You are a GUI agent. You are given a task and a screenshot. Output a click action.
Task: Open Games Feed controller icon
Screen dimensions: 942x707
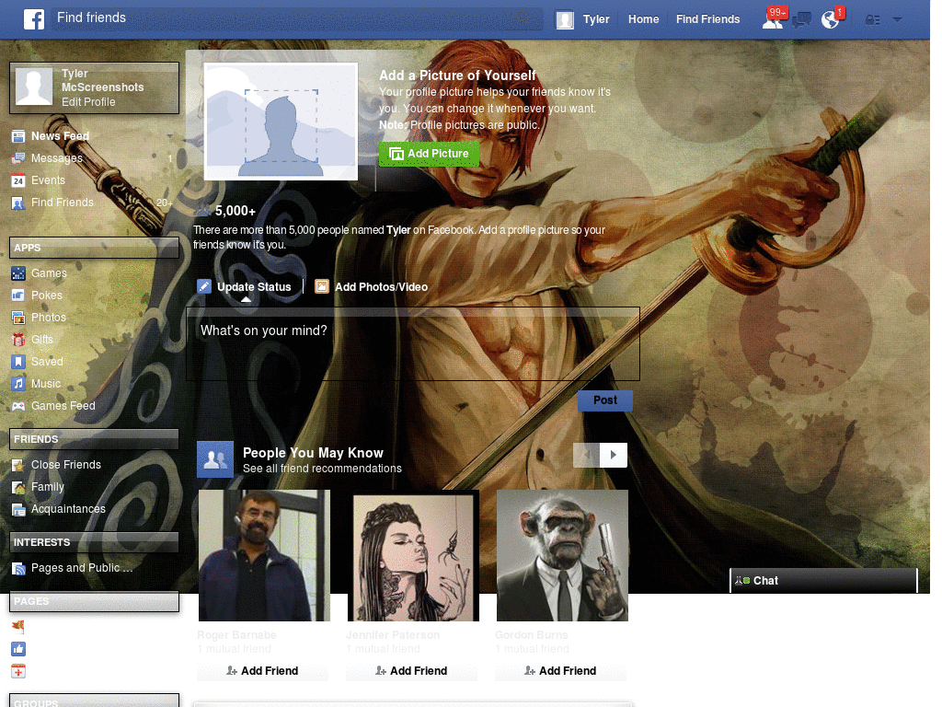click(x=18, y=406)
